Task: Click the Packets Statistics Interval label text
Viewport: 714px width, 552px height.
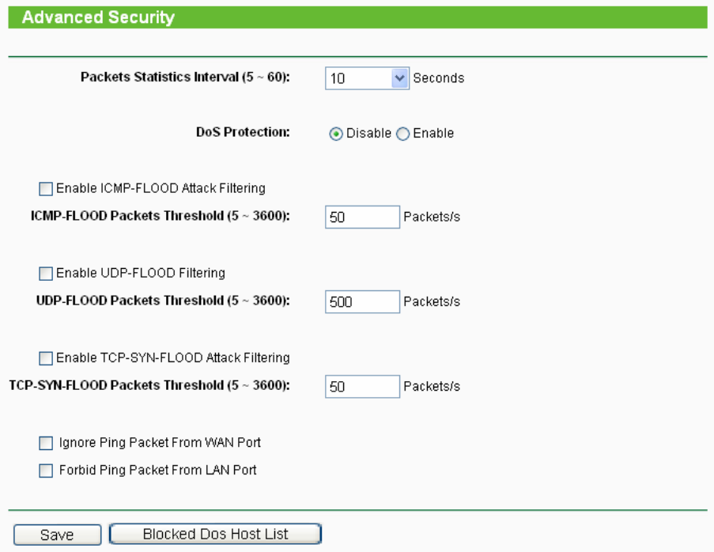Action: pyautogui.click(x=185, y=78)
